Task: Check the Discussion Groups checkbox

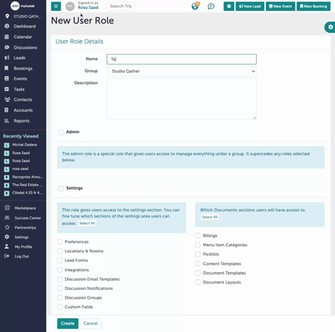Action: tap(60, 297)
